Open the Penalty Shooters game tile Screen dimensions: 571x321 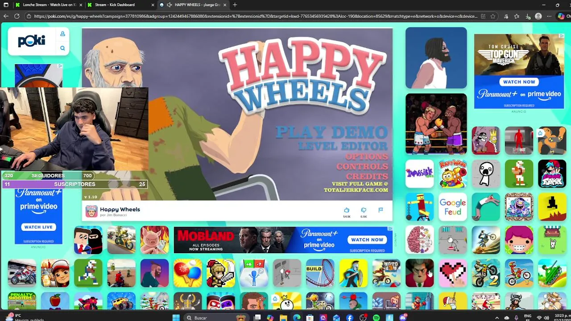pyautogui.click(x=22, y=301)
